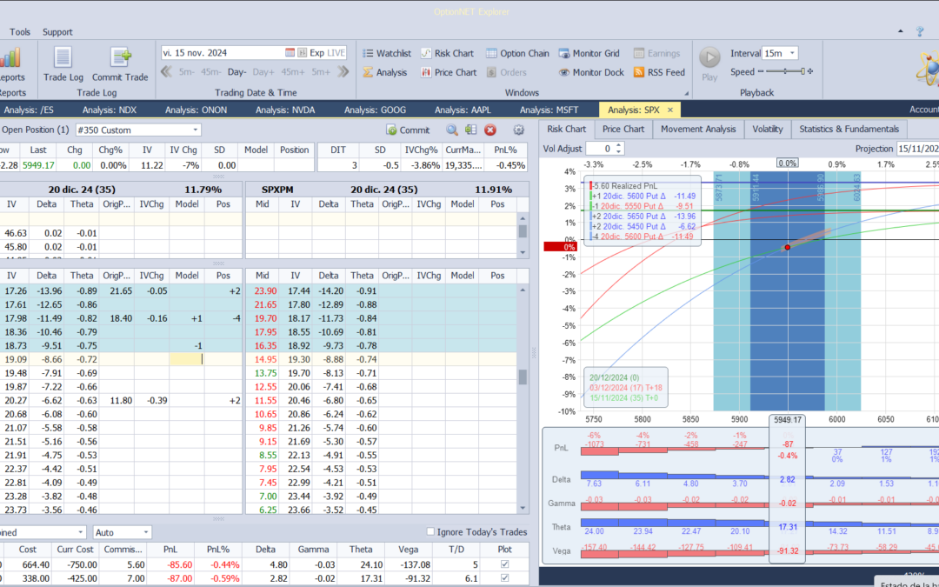Open the Watchlist window

[x=386, y=53]
